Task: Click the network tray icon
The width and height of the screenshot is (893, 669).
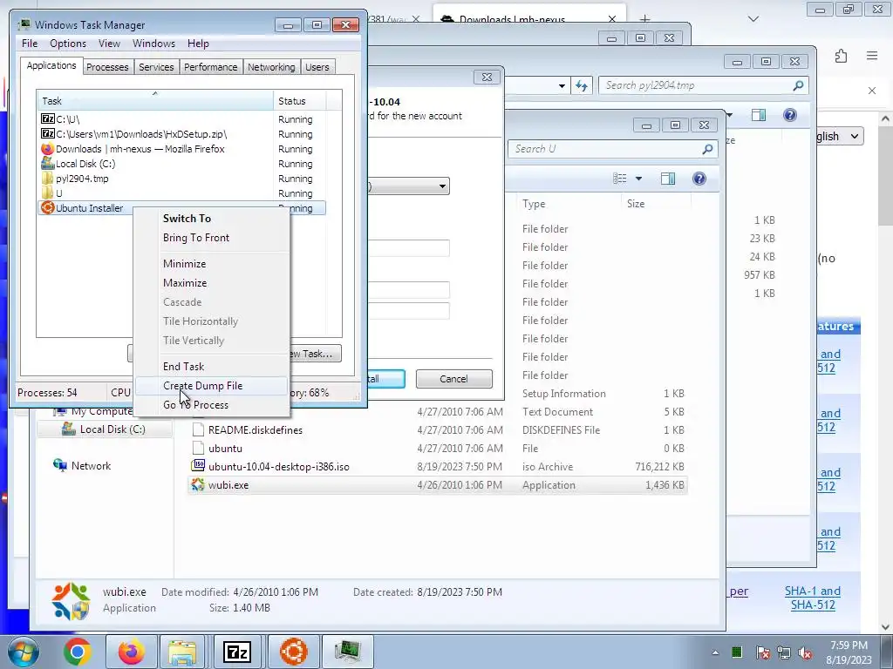Action: tap(784, 652)
